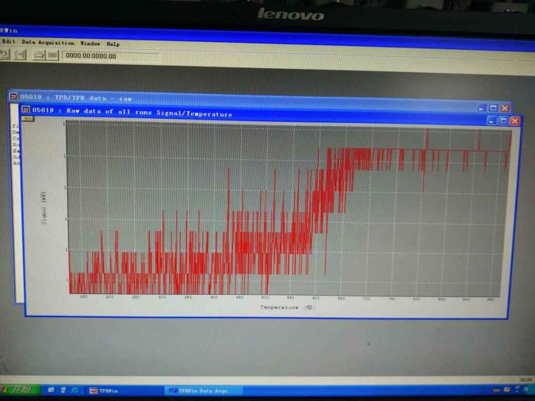Click the toolbar icon right of the printer
Image resolution: width=535 pixels, height=401 pixels.
[x=52, y=55]
